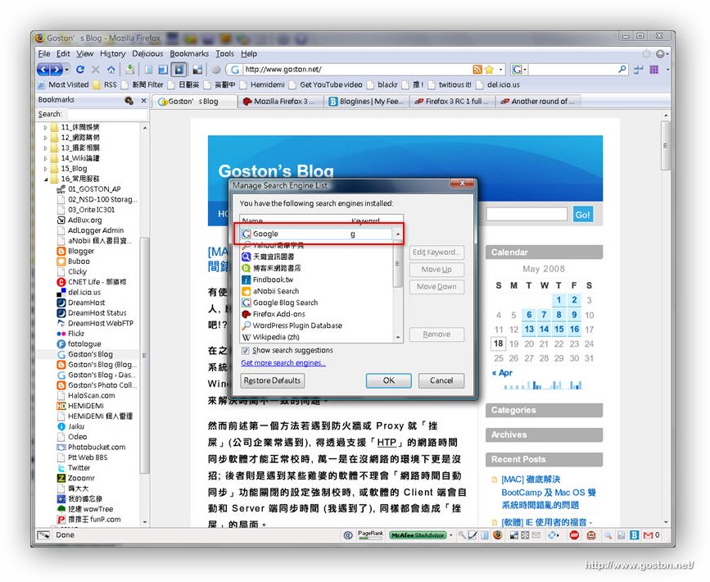Screen dimensions: 710x582
Task: Click the site favicon in the address bar
Action: click(x=234, y=70)
